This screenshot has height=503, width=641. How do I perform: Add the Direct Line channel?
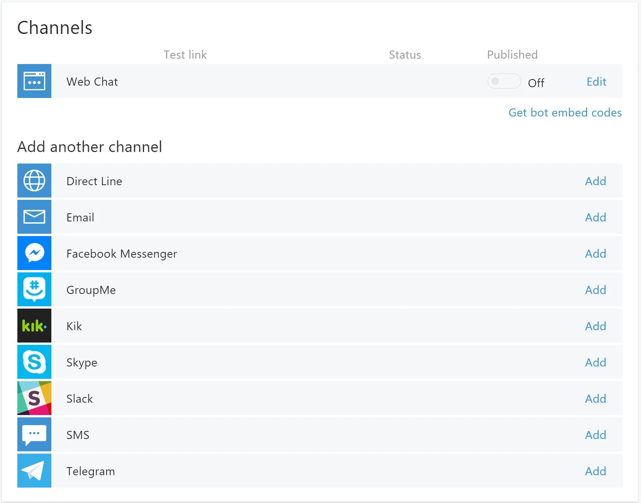595,181
